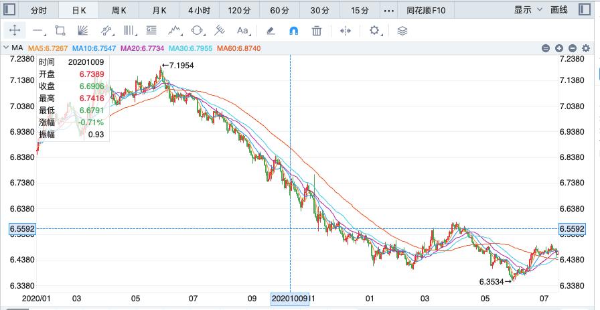Select the horizontal line drawing tool
The height and width of the screenshot is (310, 600).
pyautogui.click(x=37, y=30)
